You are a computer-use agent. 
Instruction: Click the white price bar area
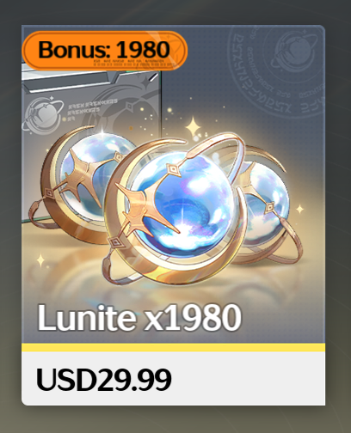(174, 378)
